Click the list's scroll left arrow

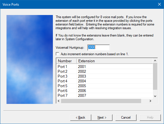[59, 101]
